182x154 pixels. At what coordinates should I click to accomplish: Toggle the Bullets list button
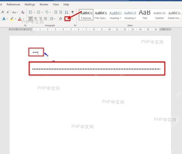(x=31, y=12)
